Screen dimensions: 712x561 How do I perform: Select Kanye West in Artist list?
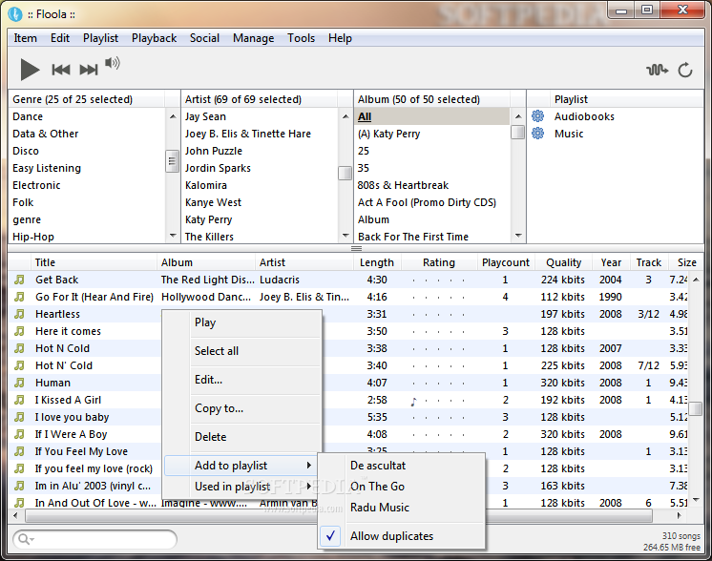click(x=213, y=202)
